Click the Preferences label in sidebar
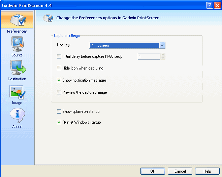The height and width of the screenshot is (177, 222). [x=17, y=31]
